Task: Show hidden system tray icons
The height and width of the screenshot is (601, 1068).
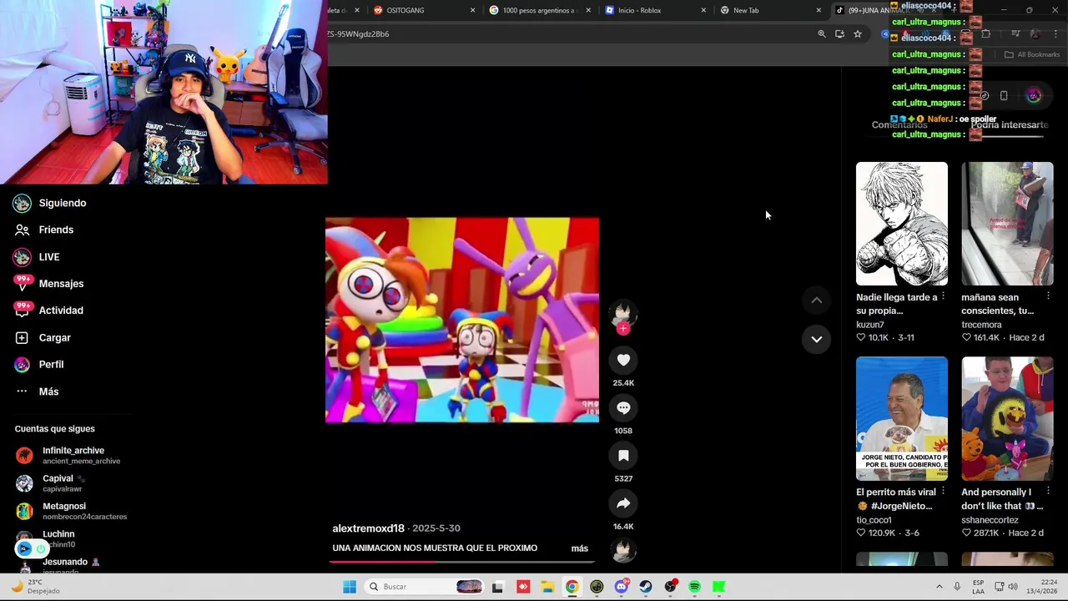Action: pyautogui.click(x=939, y=587)
